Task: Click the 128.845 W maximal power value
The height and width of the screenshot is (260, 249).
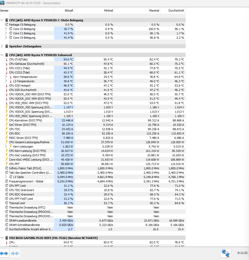Action: 153,142
